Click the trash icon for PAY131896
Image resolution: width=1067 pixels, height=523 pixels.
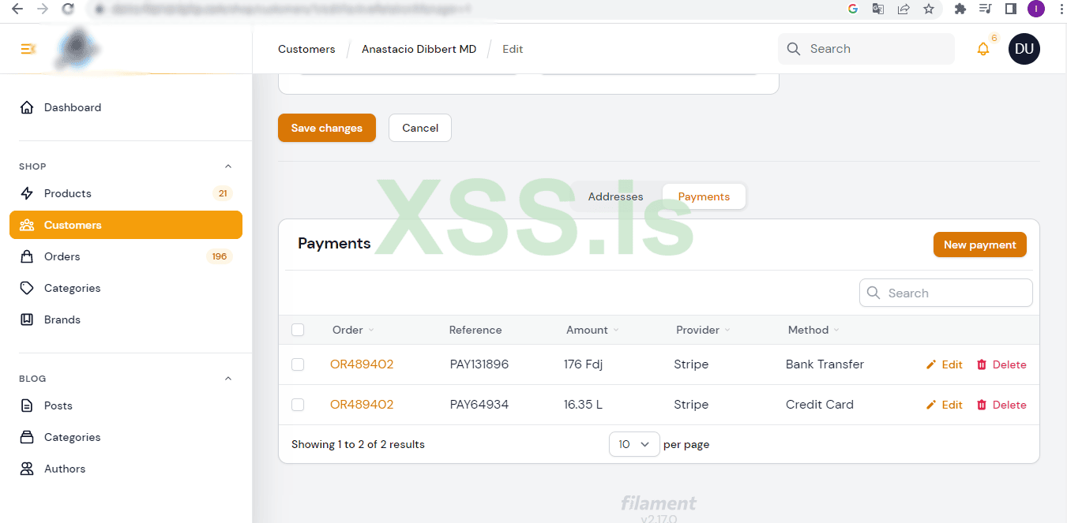point(982,364)
